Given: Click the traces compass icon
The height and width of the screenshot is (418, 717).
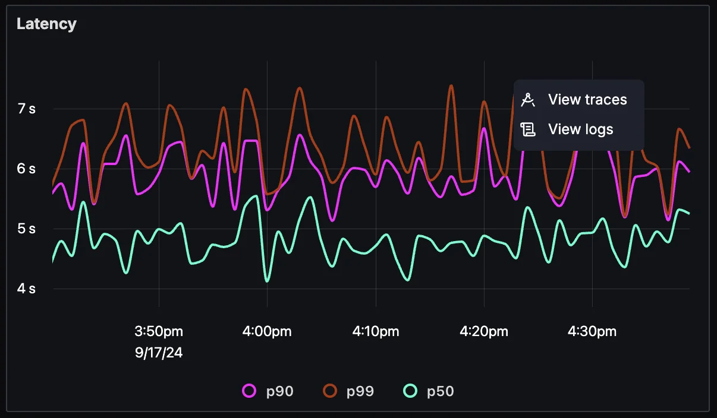Looking at the screenshot, I should pos(528,100).
